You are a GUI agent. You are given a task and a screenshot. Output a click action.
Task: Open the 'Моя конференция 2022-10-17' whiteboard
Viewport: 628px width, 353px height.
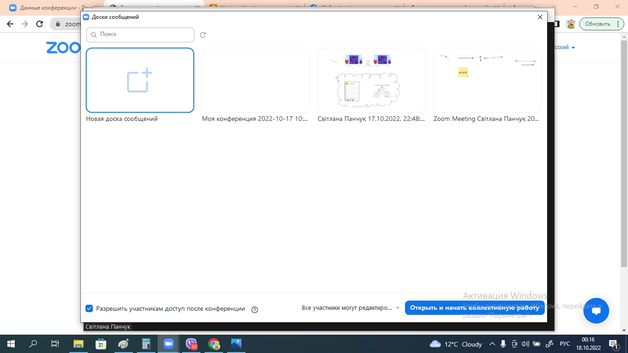tap(256, 80)
